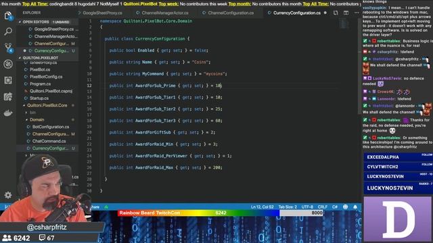Screen dimensions: 433x243
Task: Open ChannelConfigura... under Domain folder
Action: [x=51, y=134]
